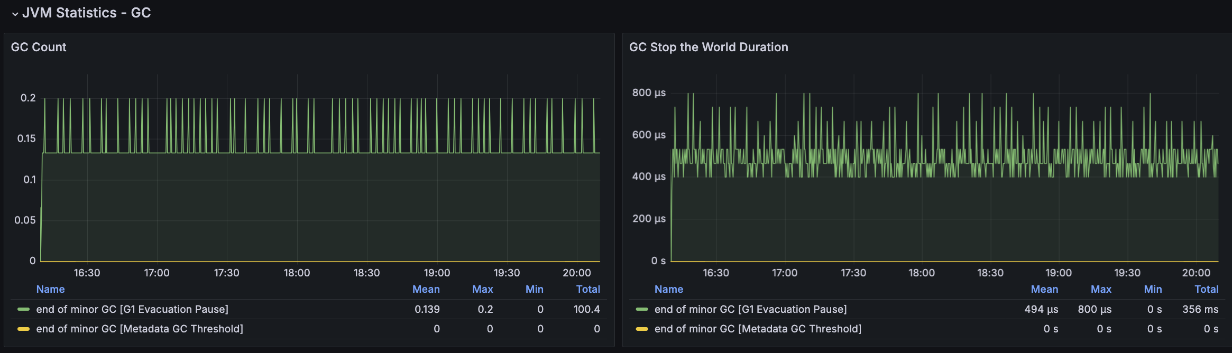Sort GC Count legend by Total column
This screenshot has width=1232, height=353.
(x=588, y=289)
